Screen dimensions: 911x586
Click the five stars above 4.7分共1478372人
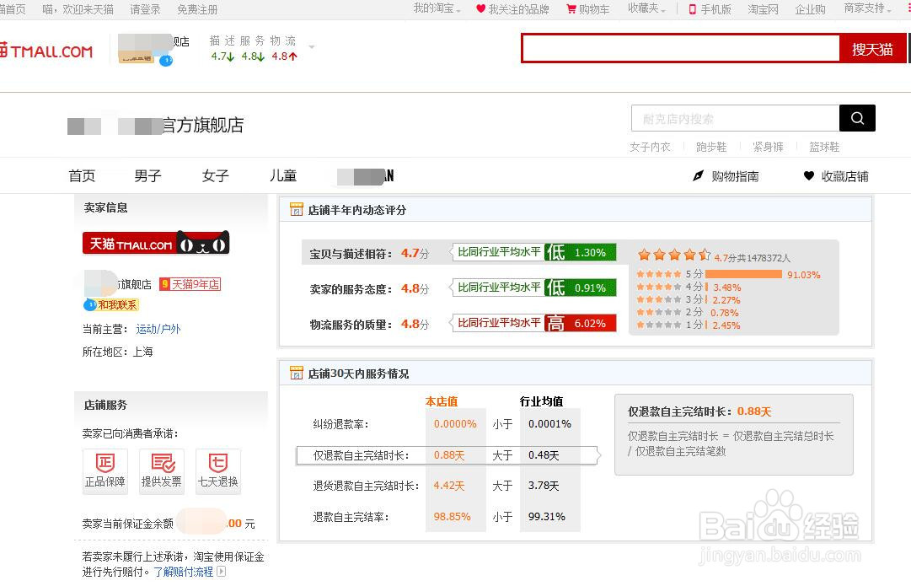(x=674, y=254)
